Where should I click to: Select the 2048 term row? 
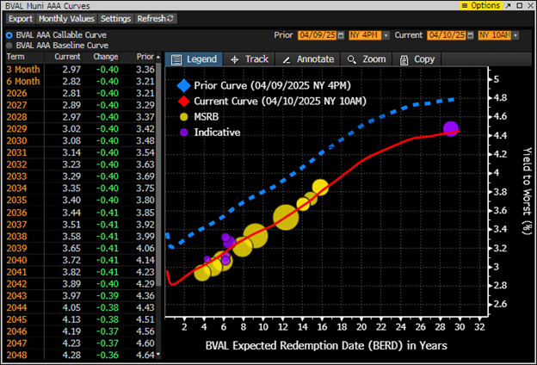tap(81, 355)
